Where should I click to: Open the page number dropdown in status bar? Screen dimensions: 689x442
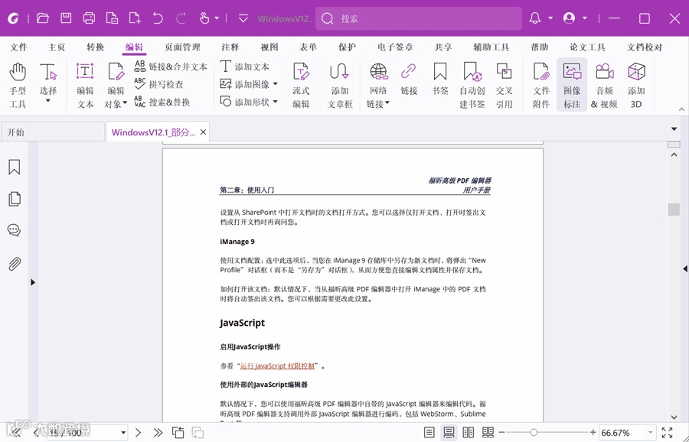pyautogui.click(x=123, y=433)
